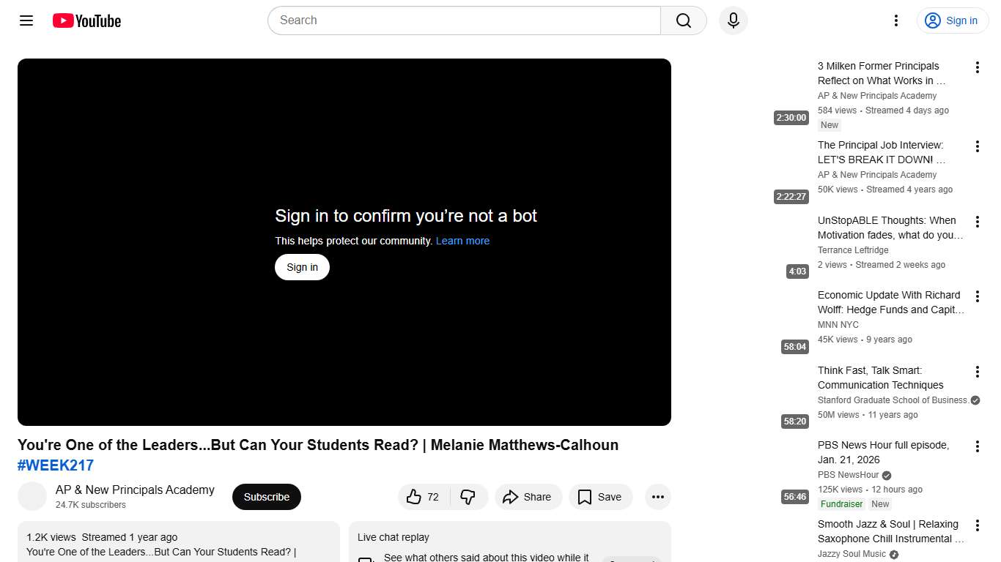Click the search magnifying glass icon
The width and height of the screenshot is (1001, 562).
[x=682, y=20]
